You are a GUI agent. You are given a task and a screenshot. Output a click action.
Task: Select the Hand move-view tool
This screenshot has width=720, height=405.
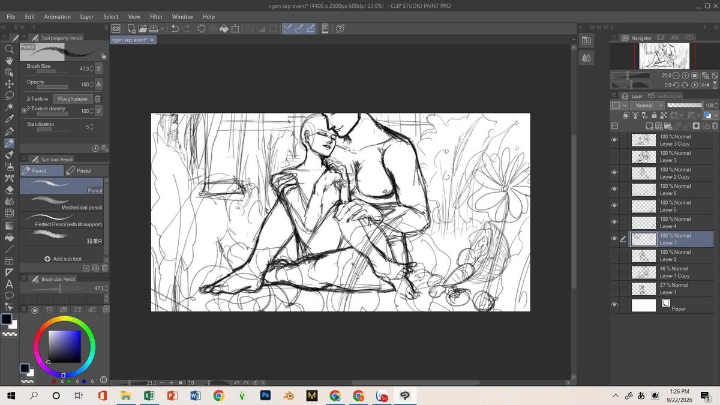[9, 61]
